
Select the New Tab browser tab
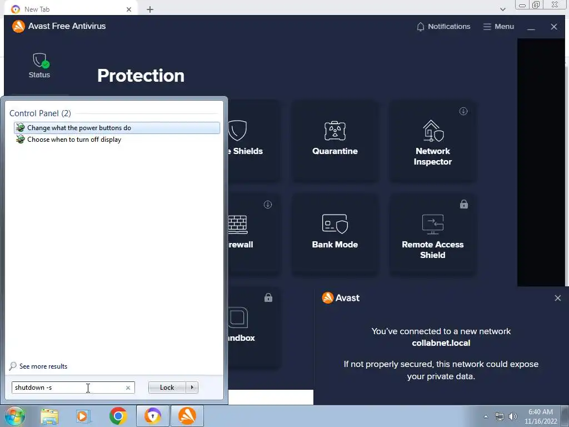[x=71, y=9]
